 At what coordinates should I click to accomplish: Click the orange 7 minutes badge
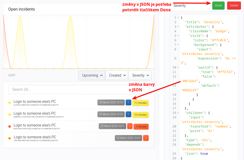(x=141, y=126)
